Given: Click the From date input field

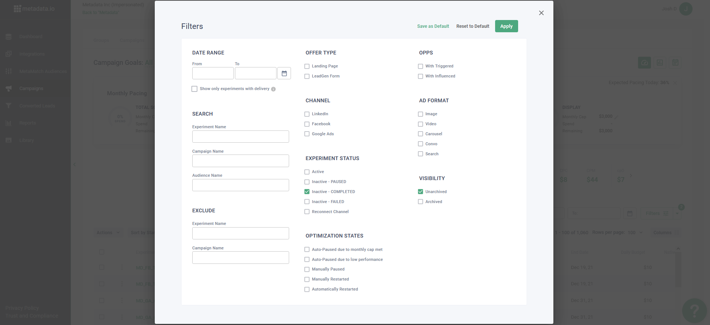Looking at the screenshot, I should [x=213, y=73].
